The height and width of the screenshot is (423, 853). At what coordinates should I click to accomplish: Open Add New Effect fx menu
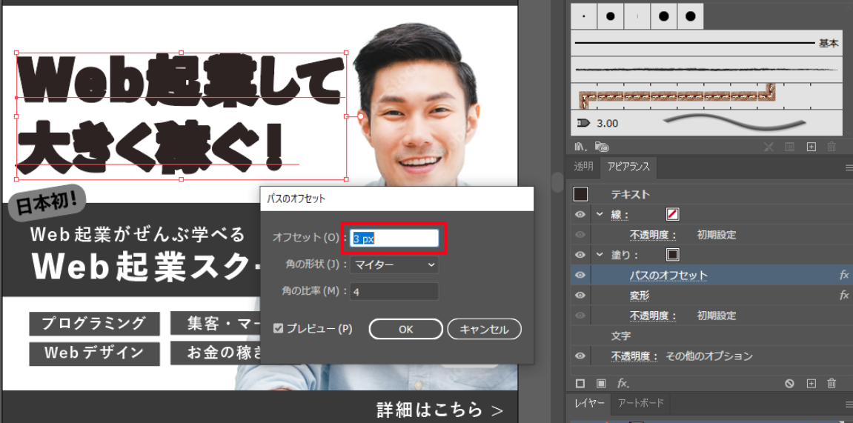pyautogui.click(x=623, y=383)
